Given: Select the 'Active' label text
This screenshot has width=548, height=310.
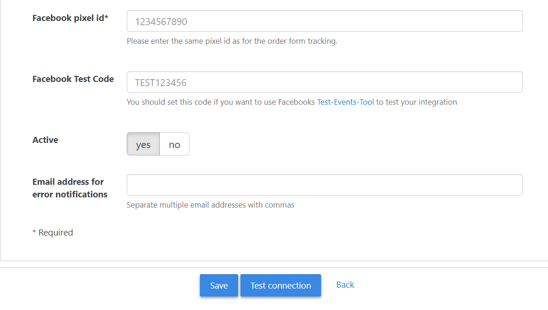Looking at the screenshot, I should coord(45,140).
